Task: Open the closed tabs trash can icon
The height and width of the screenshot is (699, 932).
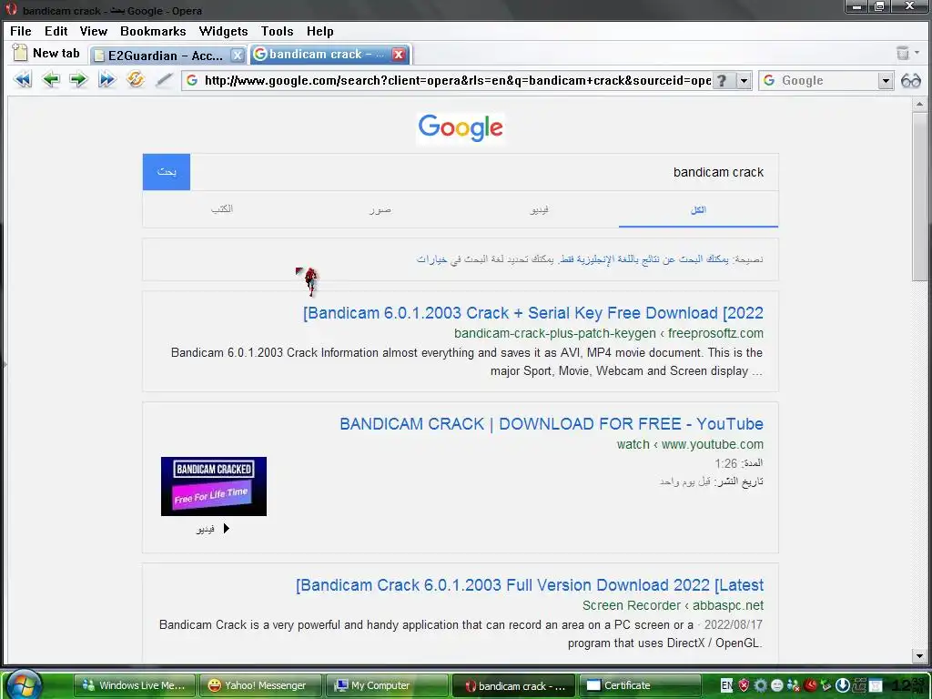Action: coord(903,53)
